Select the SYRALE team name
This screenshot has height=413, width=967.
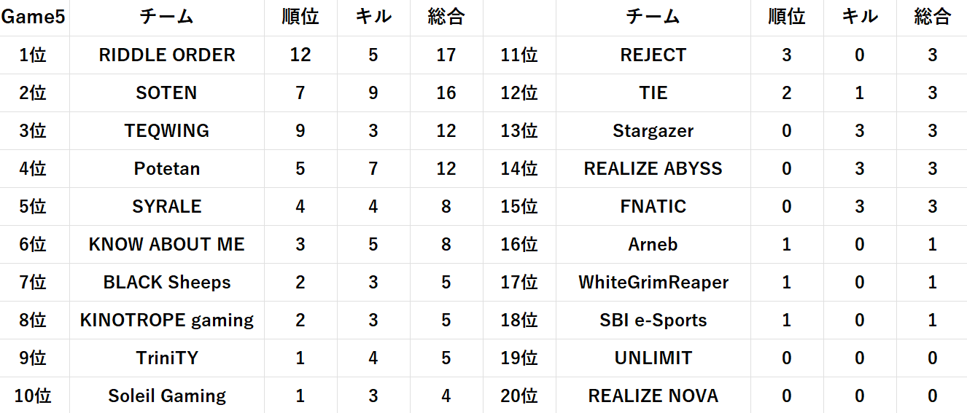tap(167, 207)
